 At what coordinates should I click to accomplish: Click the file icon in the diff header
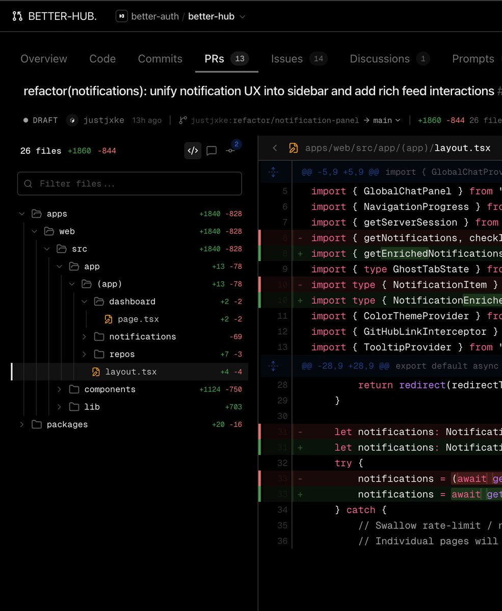[x=294, y=148]
